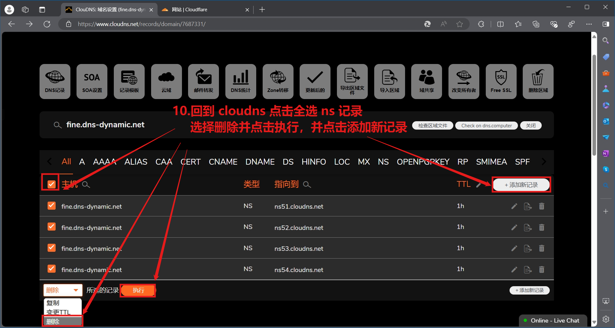Delete the ns52.cloudns.net record with trash icon
The image size is (615, 328).
pos(542,227)
